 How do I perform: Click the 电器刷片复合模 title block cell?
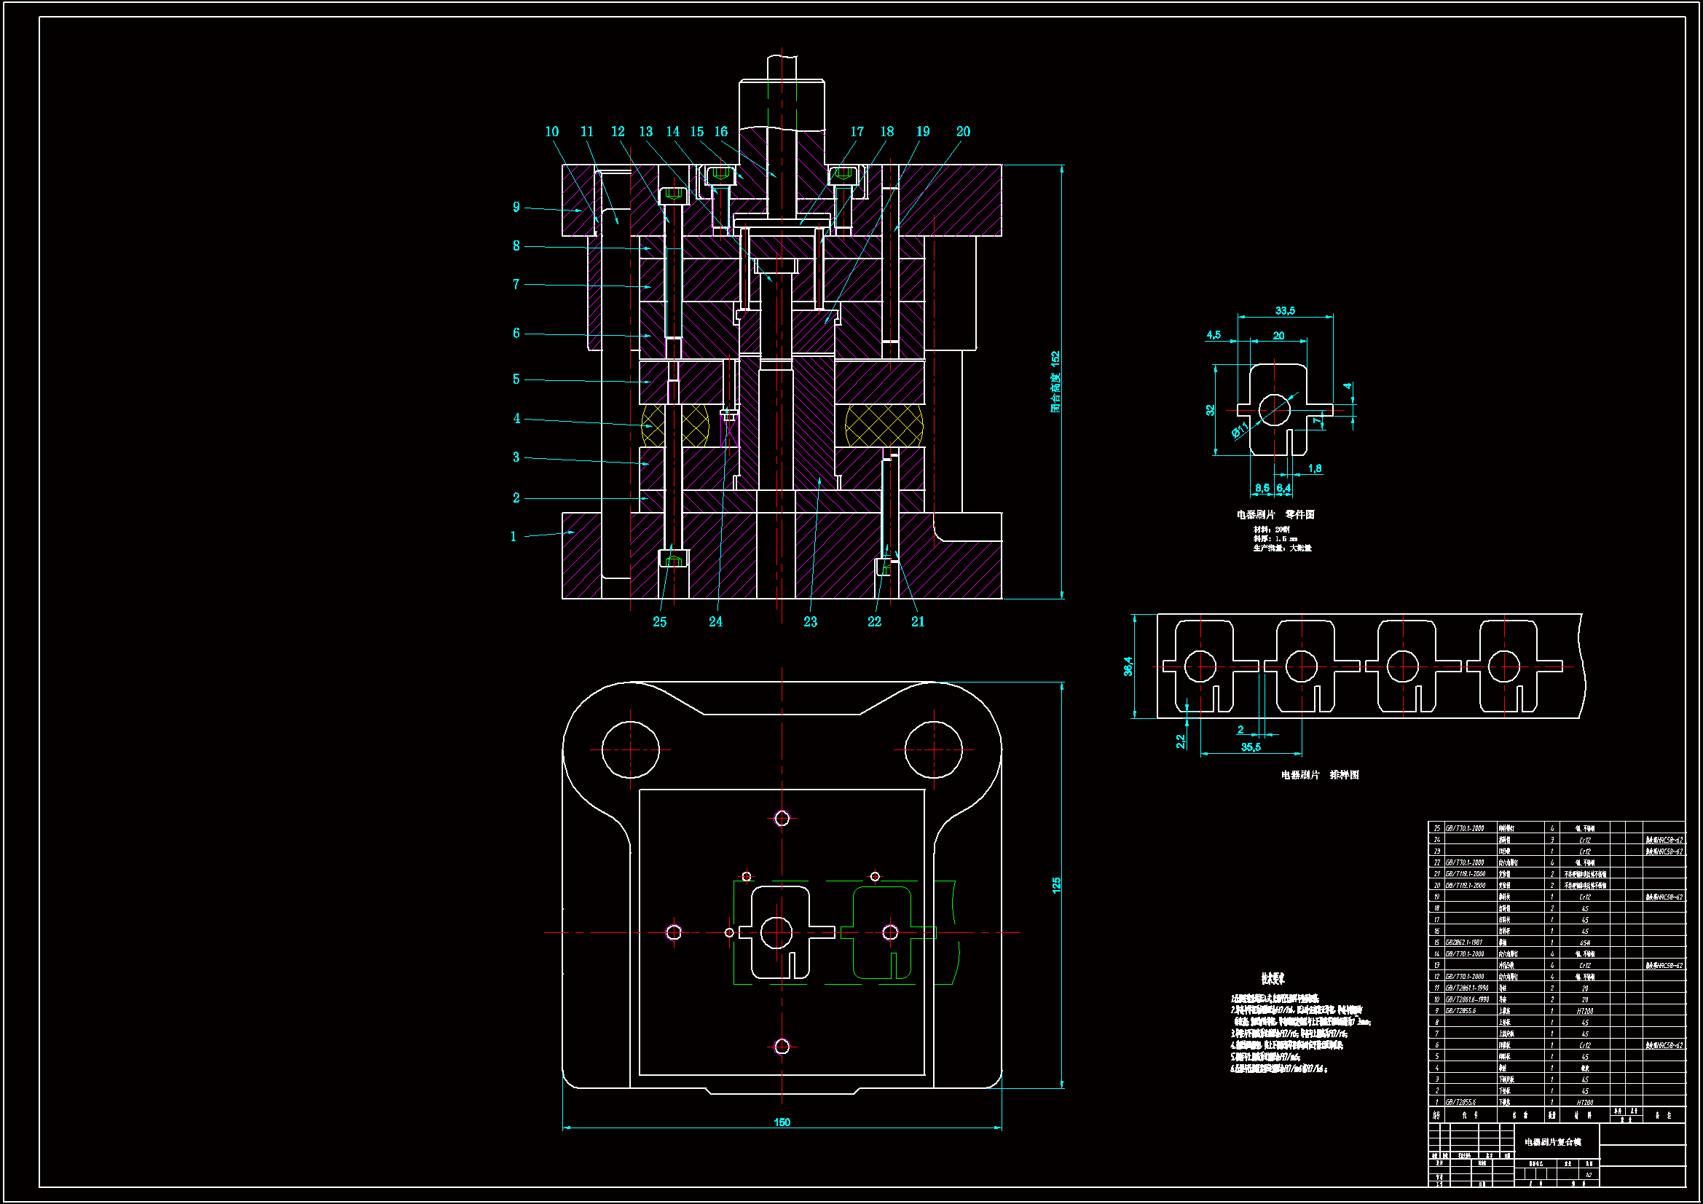pos(1552,1142)
